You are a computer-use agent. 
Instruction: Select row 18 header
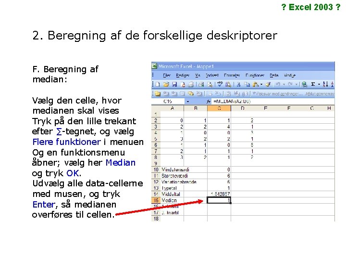[156, 219]
